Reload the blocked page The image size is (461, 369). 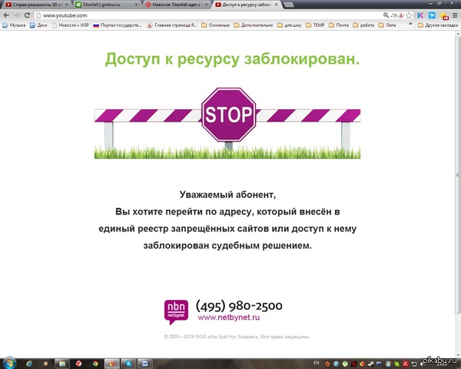click(27, 15)
